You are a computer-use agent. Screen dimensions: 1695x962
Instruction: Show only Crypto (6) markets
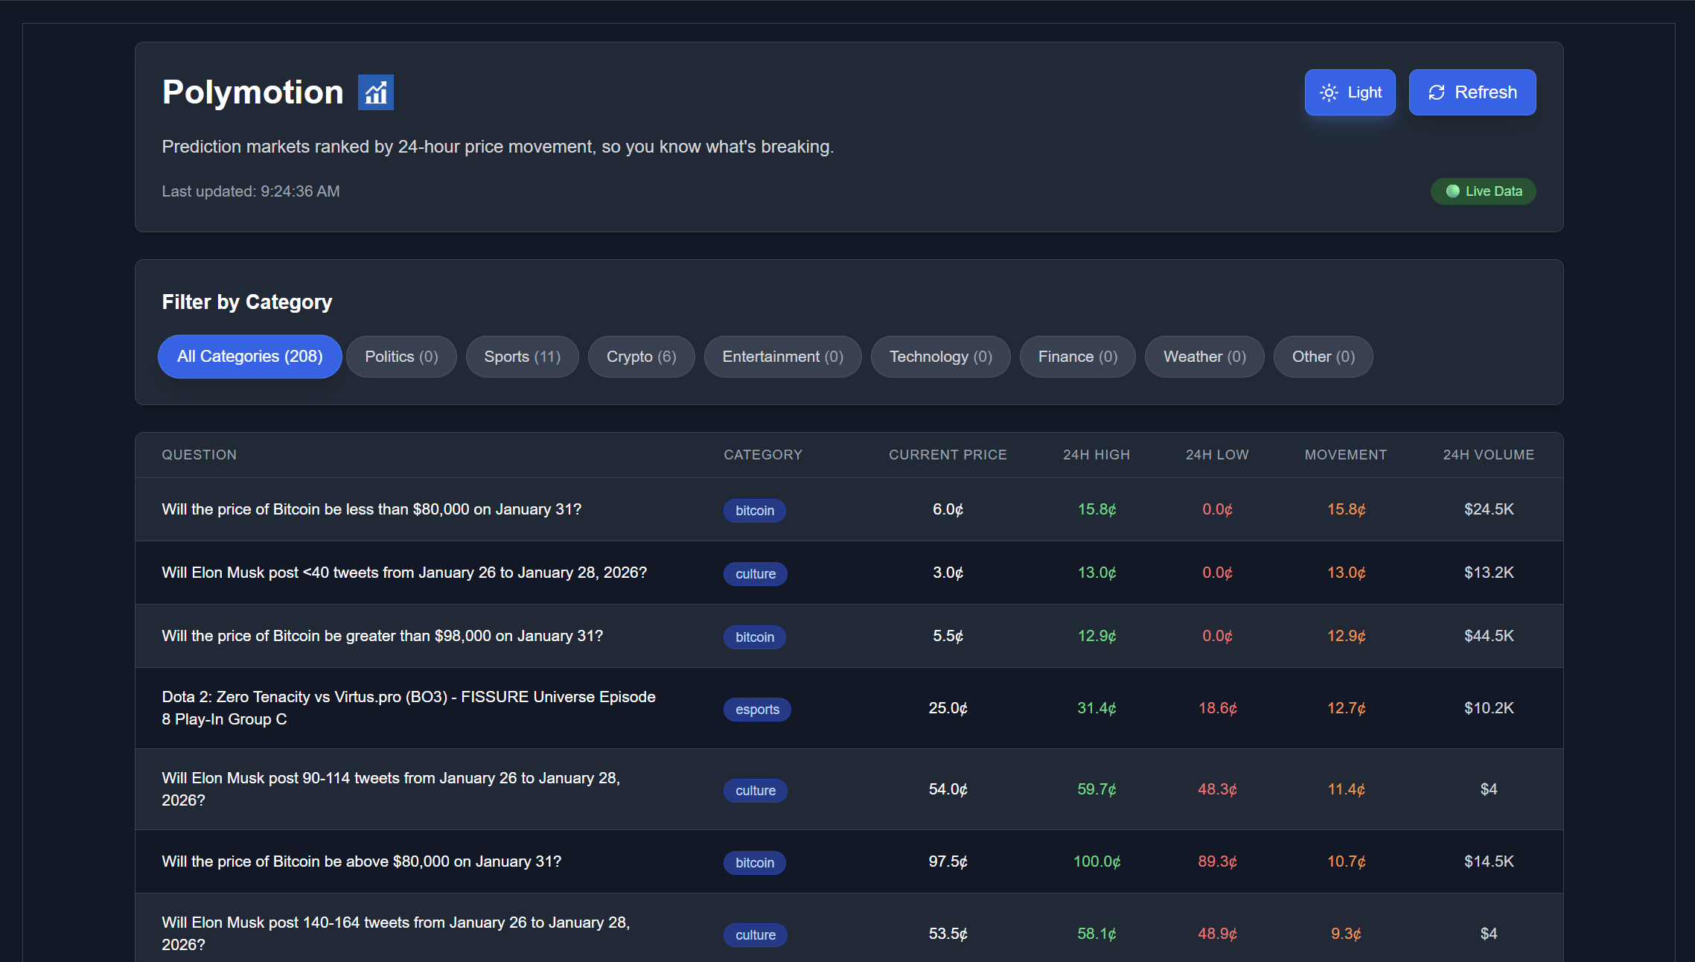tap(641, 357)
